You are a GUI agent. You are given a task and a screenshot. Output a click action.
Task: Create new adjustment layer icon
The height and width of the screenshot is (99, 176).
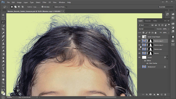click(x=154, y=95)
